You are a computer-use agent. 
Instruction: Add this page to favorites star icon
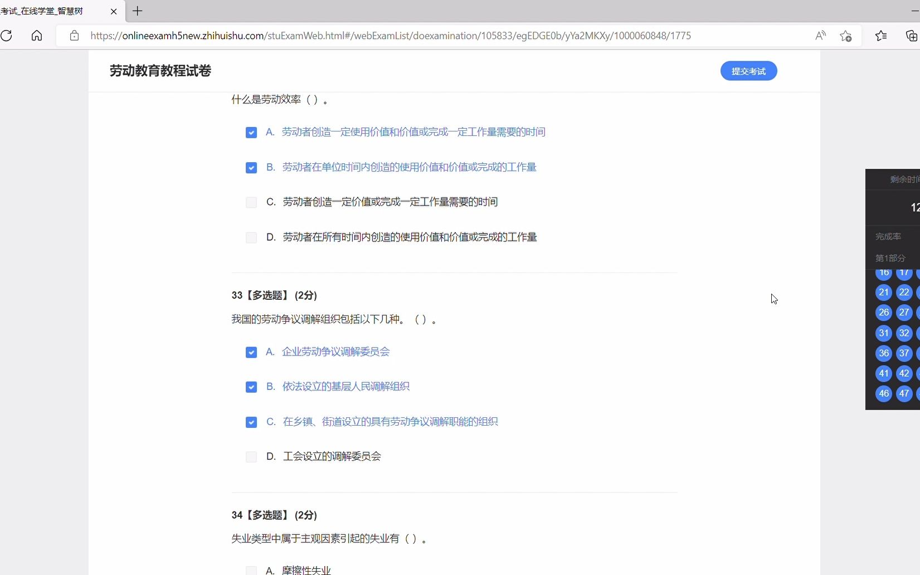click(846, 36)
